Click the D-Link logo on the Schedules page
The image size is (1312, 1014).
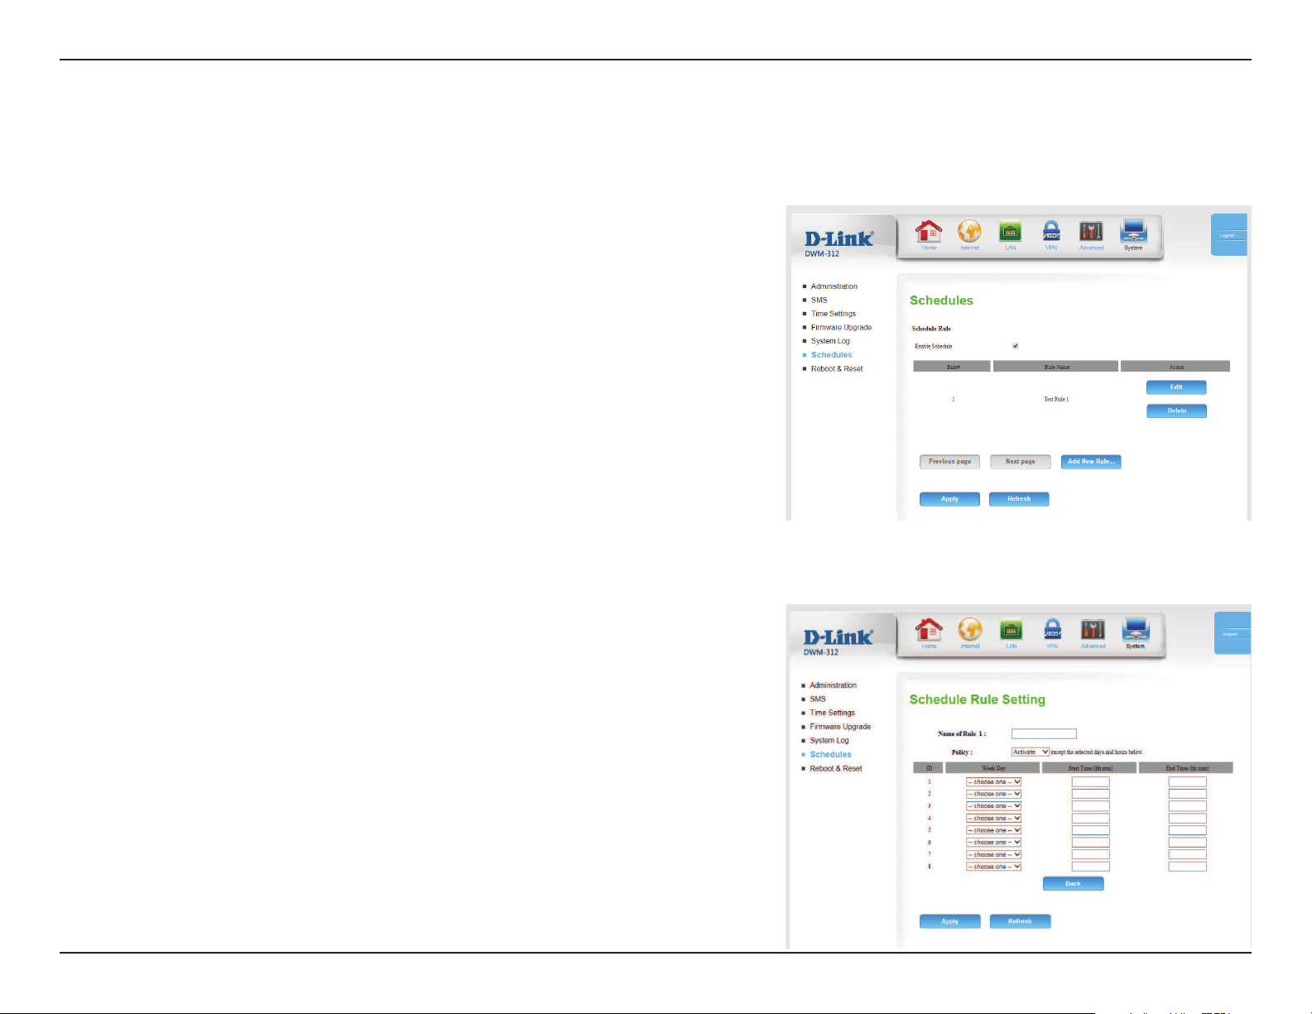coord(839,239)
